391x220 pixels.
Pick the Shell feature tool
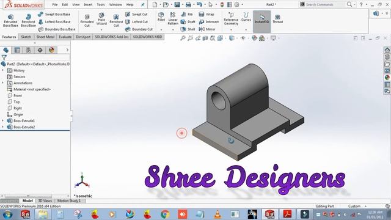click(x=188, y=29)
